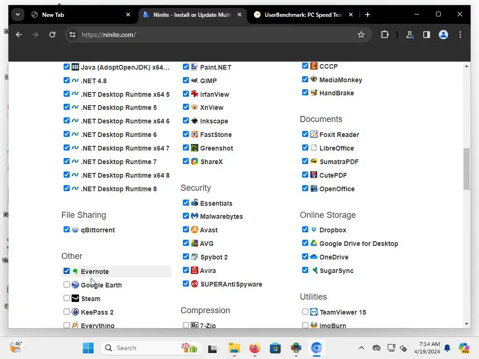Click the Malwarebytes icon
479x359 pixels.
coord(194,216)
